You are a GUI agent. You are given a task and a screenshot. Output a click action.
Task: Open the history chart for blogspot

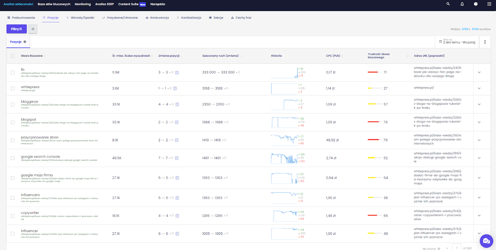click(x=285, y=122)
